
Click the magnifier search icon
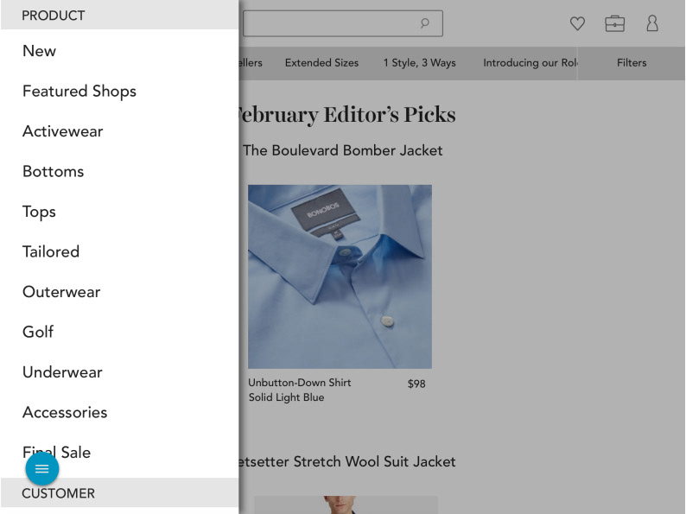(x=424, y=22)
